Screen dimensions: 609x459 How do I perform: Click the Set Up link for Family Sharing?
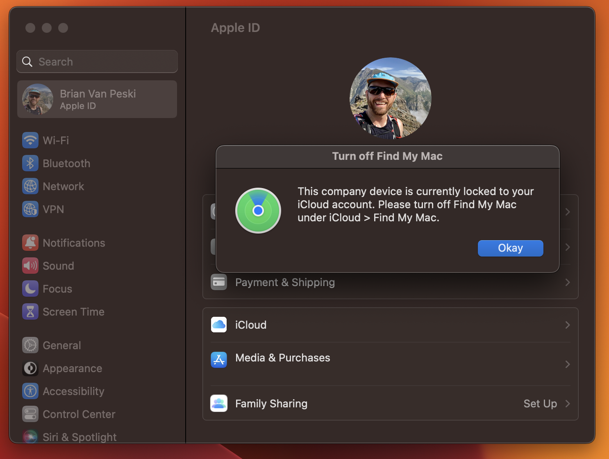[540, 404]
